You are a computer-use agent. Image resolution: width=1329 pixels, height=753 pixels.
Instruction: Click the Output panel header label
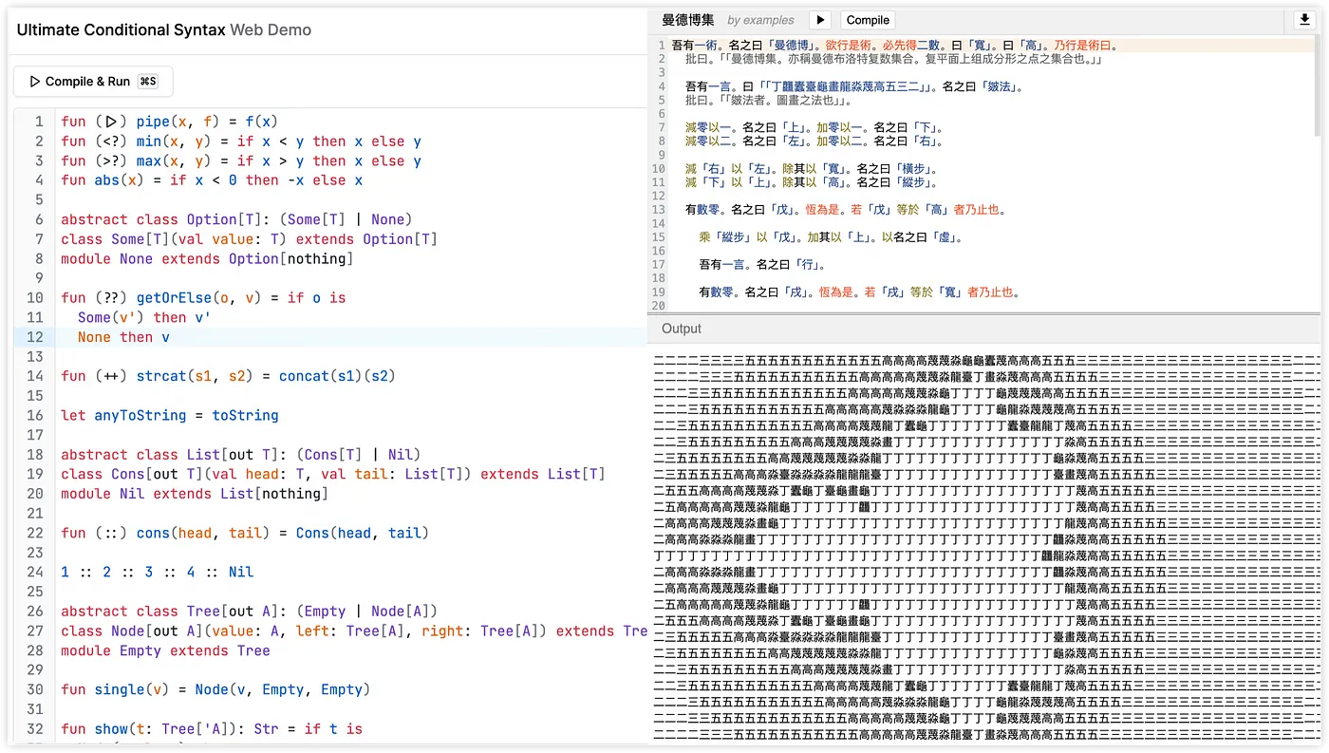pyautogui.click(x=682, y=329)
